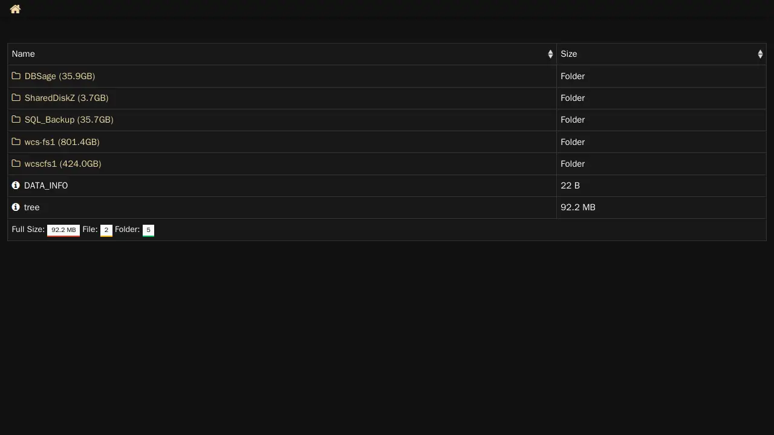Open the DBSage (35.9GB) folder link

point(60,76)
